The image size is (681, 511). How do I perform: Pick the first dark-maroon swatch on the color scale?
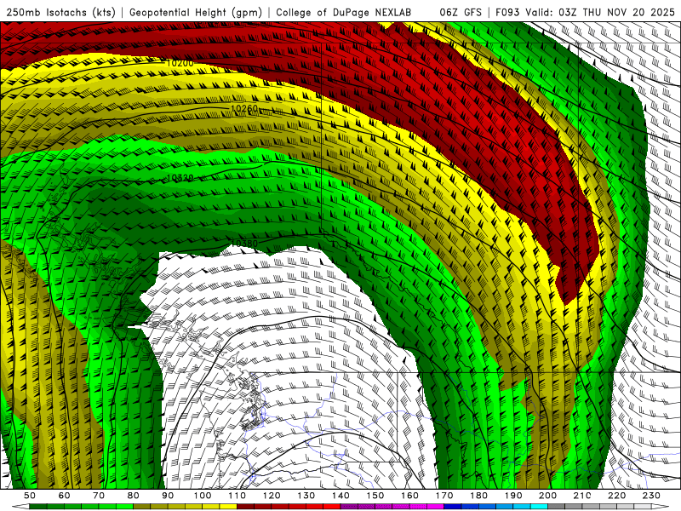coord(245,506)
